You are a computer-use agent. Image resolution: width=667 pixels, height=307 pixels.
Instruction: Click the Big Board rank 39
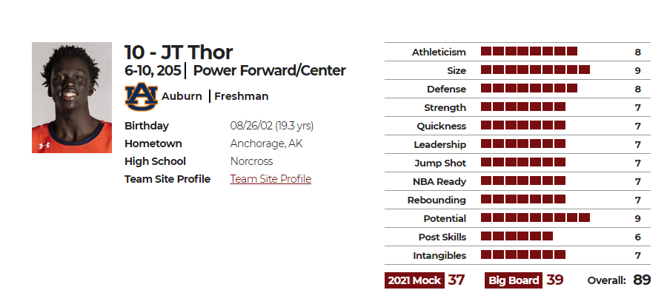554,280
